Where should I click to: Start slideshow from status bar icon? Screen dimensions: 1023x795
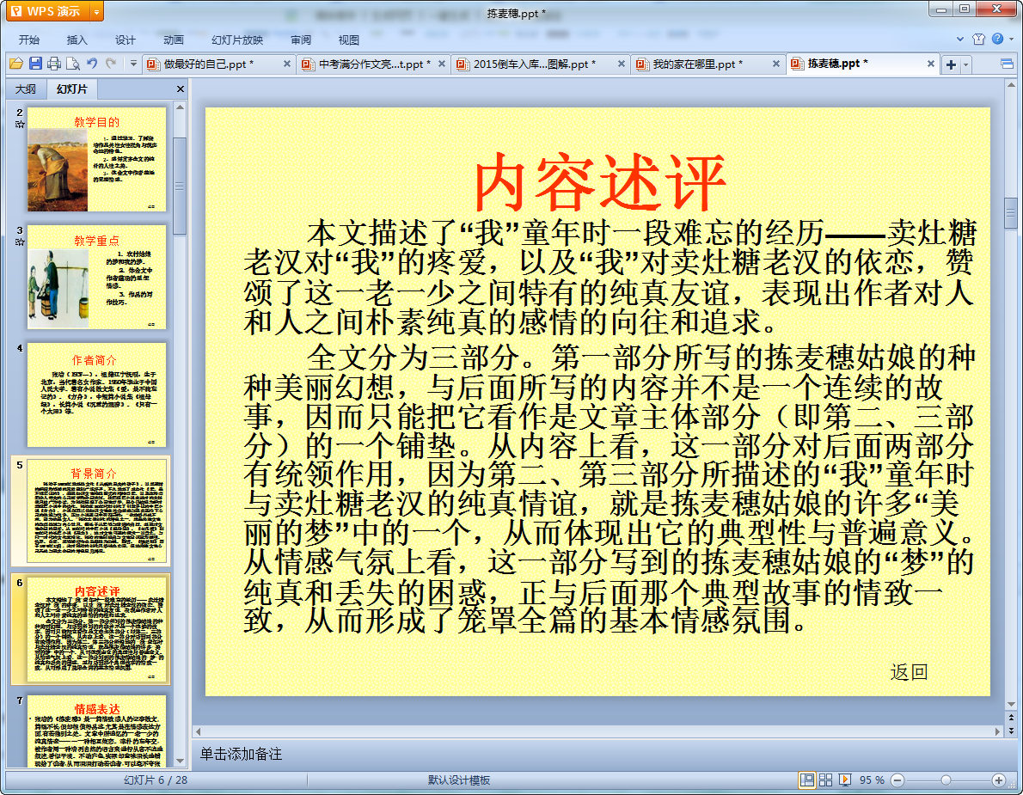pos(845,780)
